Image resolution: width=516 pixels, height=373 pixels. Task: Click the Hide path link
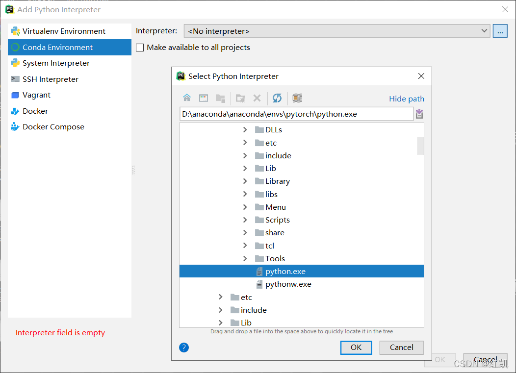[x=407, y=99]
